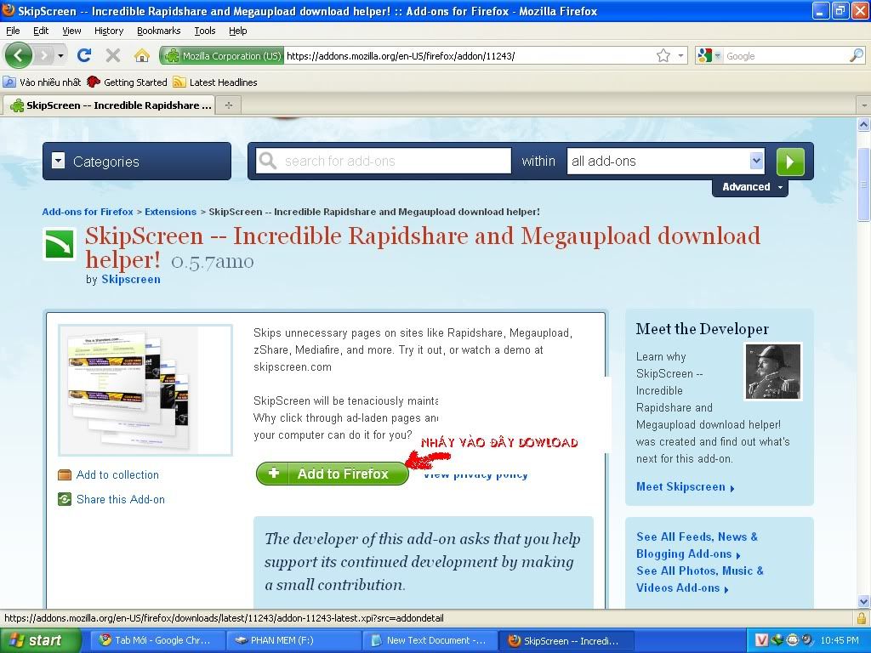Open the File menu
Image resolution: width=871 pixels, height=653 pixels.
click(13, 31)
